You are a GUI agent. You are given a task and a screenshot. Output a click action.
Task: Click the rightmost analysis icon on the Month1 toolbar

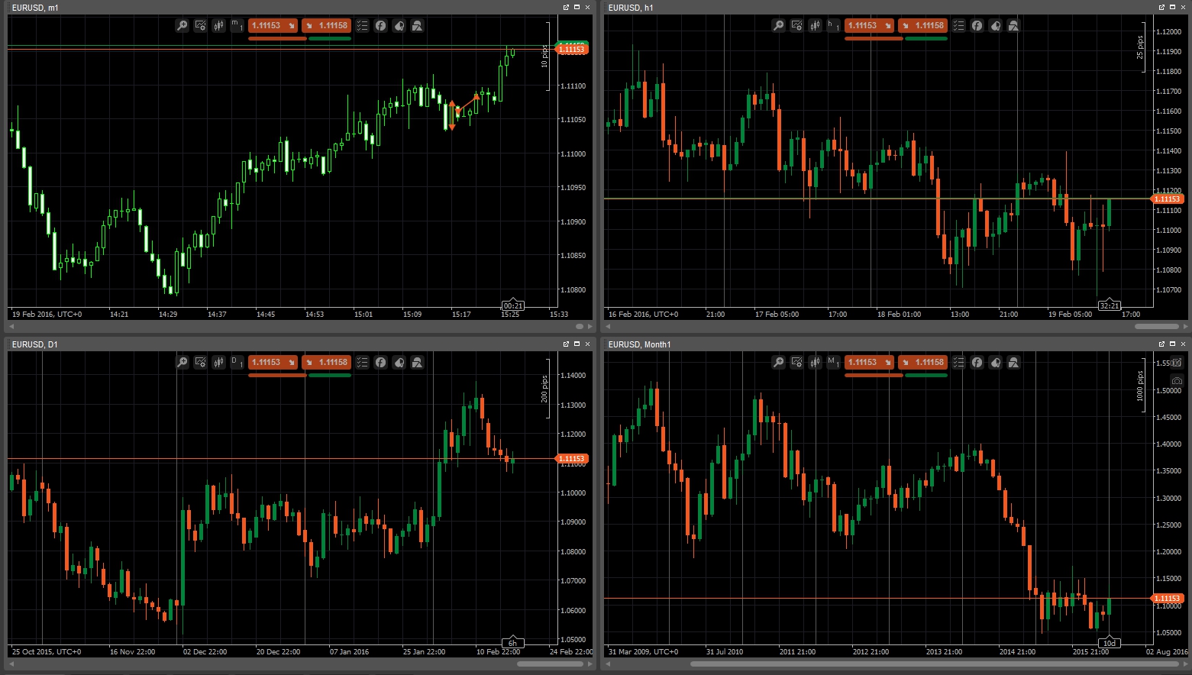click(x=1013, y=362)
